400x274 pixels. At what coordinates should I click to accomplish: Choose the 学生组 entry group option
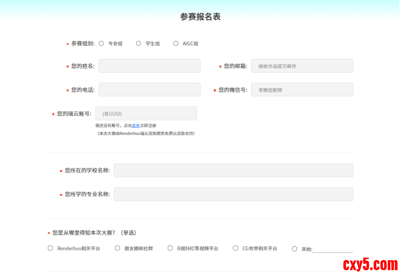pos(138,43)
